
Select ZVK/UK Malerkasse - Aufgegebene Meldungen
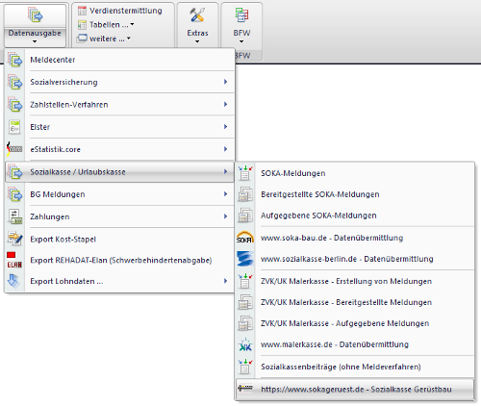coord(355,323)
